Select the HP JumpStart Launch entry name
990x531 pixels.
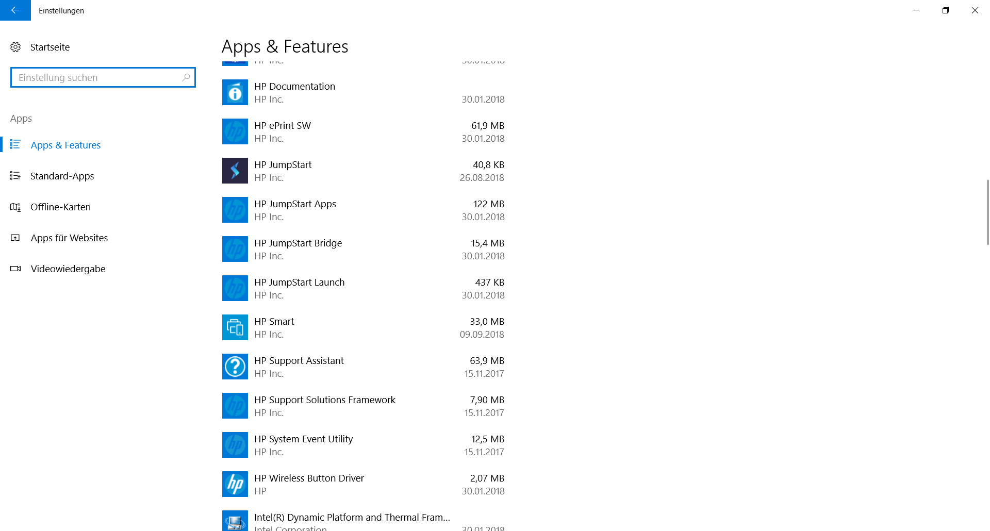pyautogui.click(x=299, y=282)
